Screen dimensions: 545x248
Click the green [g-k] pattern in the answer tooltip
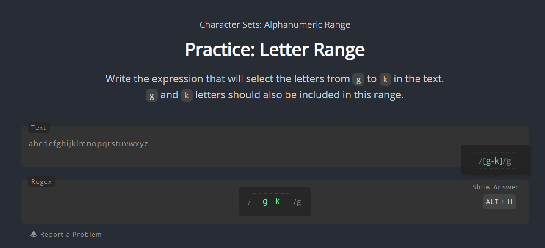point(492,160)
